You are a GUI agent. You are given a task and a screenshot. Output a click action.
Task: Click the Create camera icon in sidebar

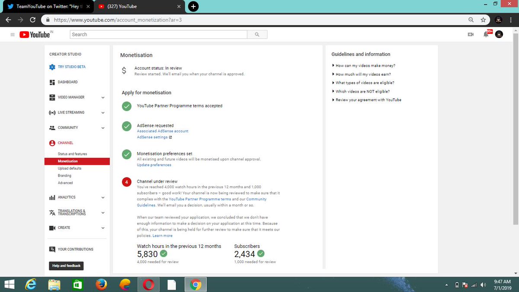click(x=52, y=228)
